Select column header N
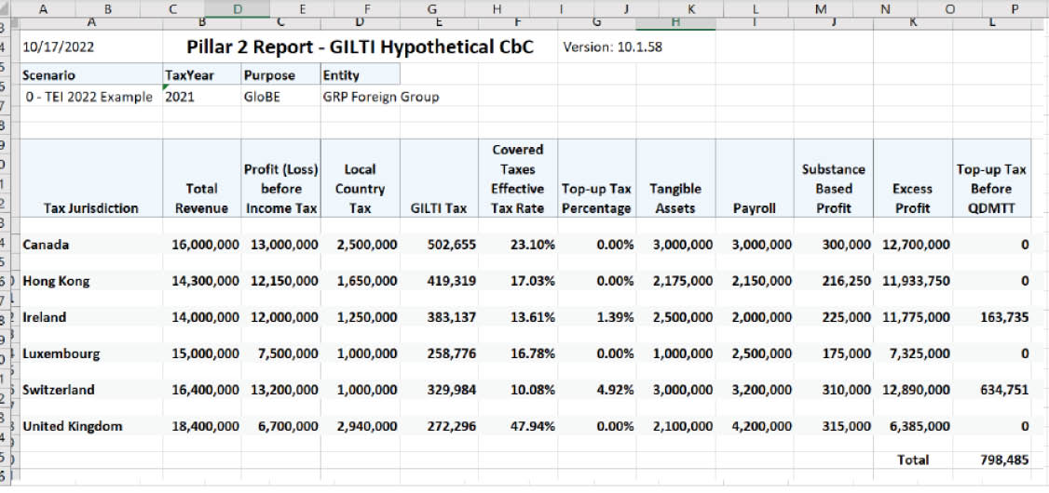The width and height of the screenshot is (1049, 493). pos(886,8)
